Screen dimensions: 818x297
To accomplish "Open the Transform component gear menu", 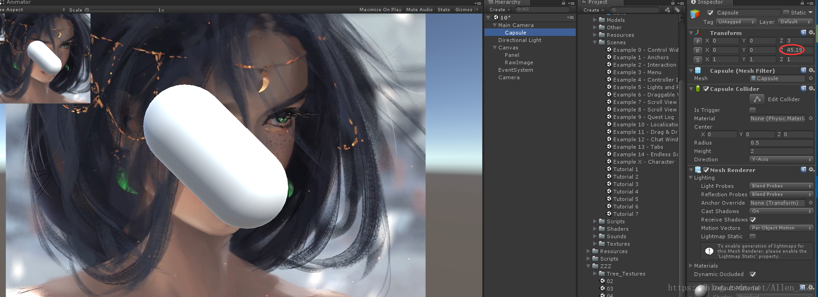I will tap(811, 33).
